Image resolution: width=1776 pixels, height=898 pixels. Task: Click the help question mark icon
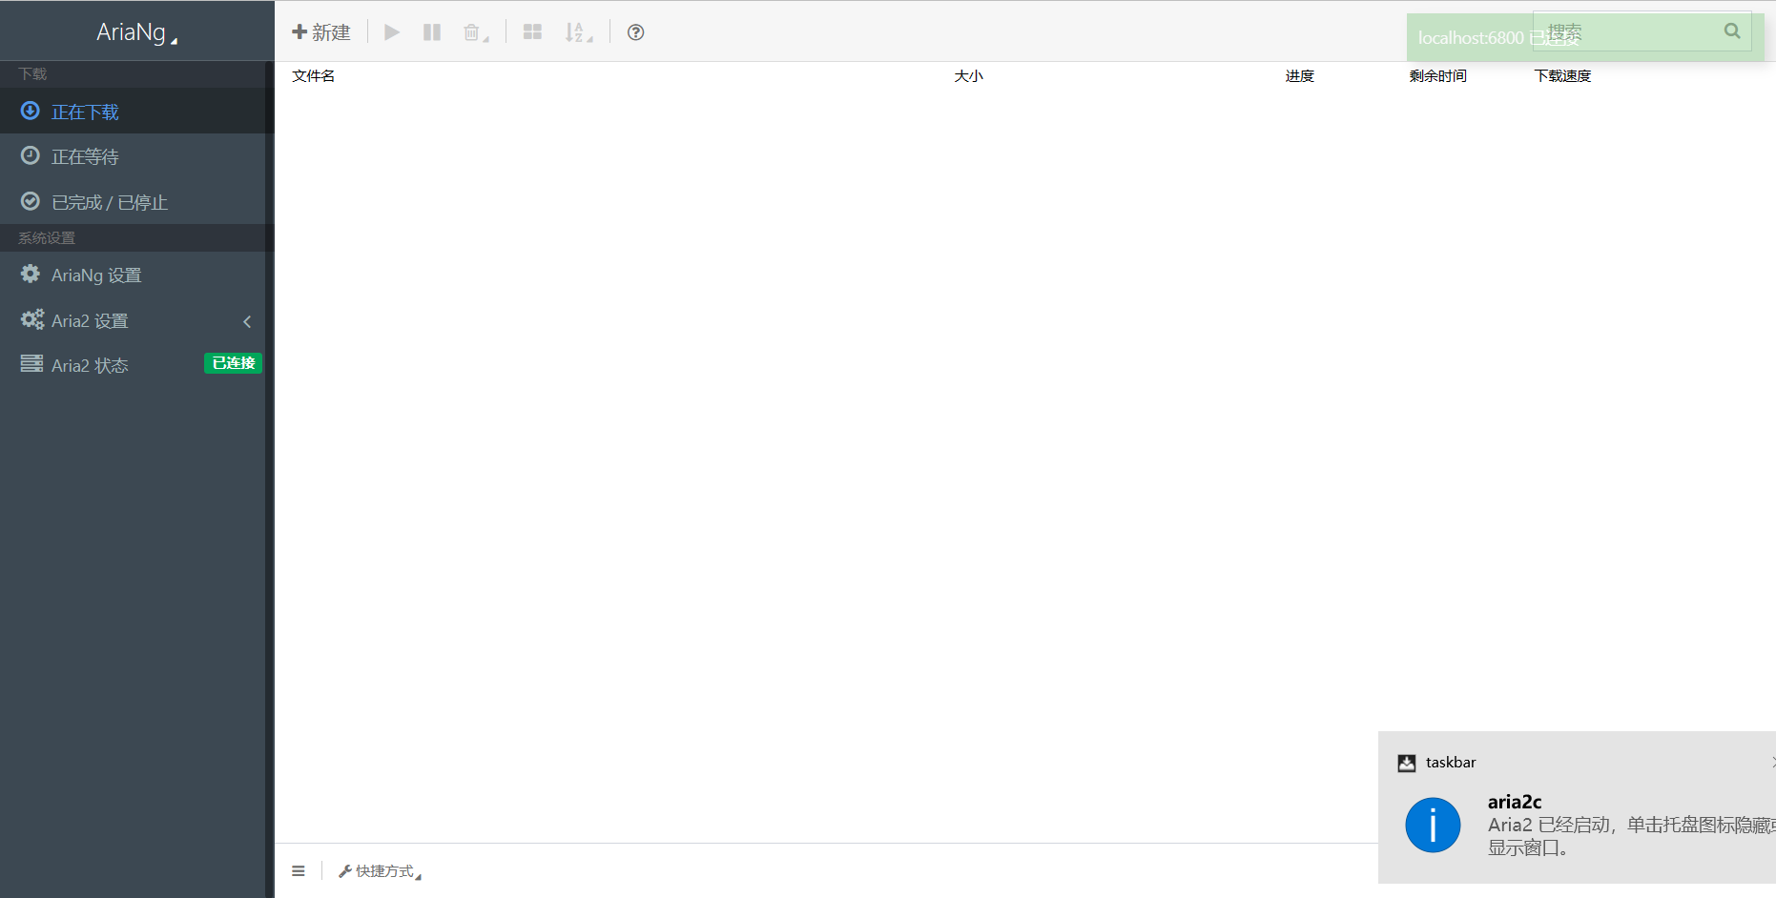[x=635, y=32]
